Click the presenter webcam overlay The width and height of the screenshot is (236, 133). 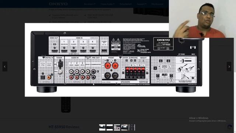(202, 19)
